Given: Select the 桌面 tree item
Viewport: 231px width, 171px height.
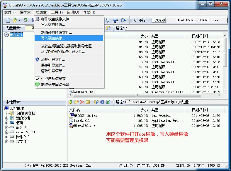Looking at the screenshot, I should 19,123.
